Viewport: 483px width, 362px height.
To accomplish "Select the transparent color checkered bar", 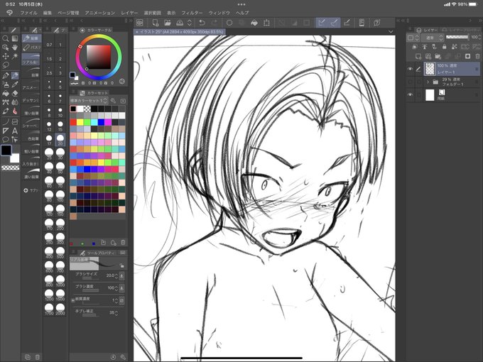I will pyautogui.click(x=11, y=168).
